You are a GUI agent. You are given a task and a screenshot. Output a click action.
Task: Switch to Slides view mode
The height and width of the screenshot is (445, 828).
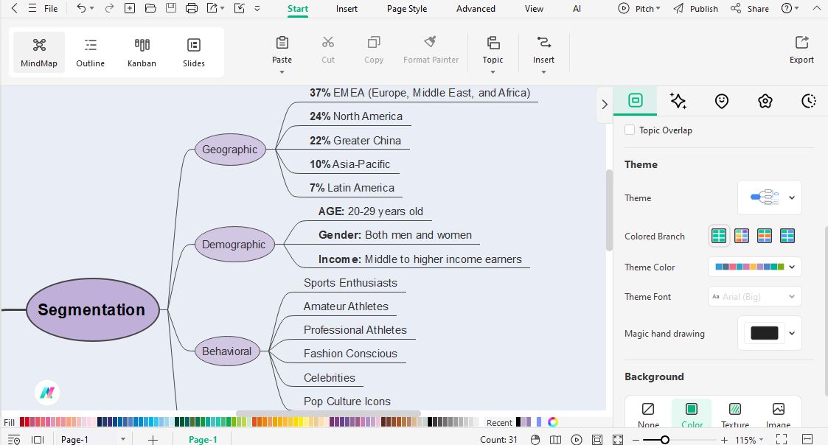coord(194,52)
